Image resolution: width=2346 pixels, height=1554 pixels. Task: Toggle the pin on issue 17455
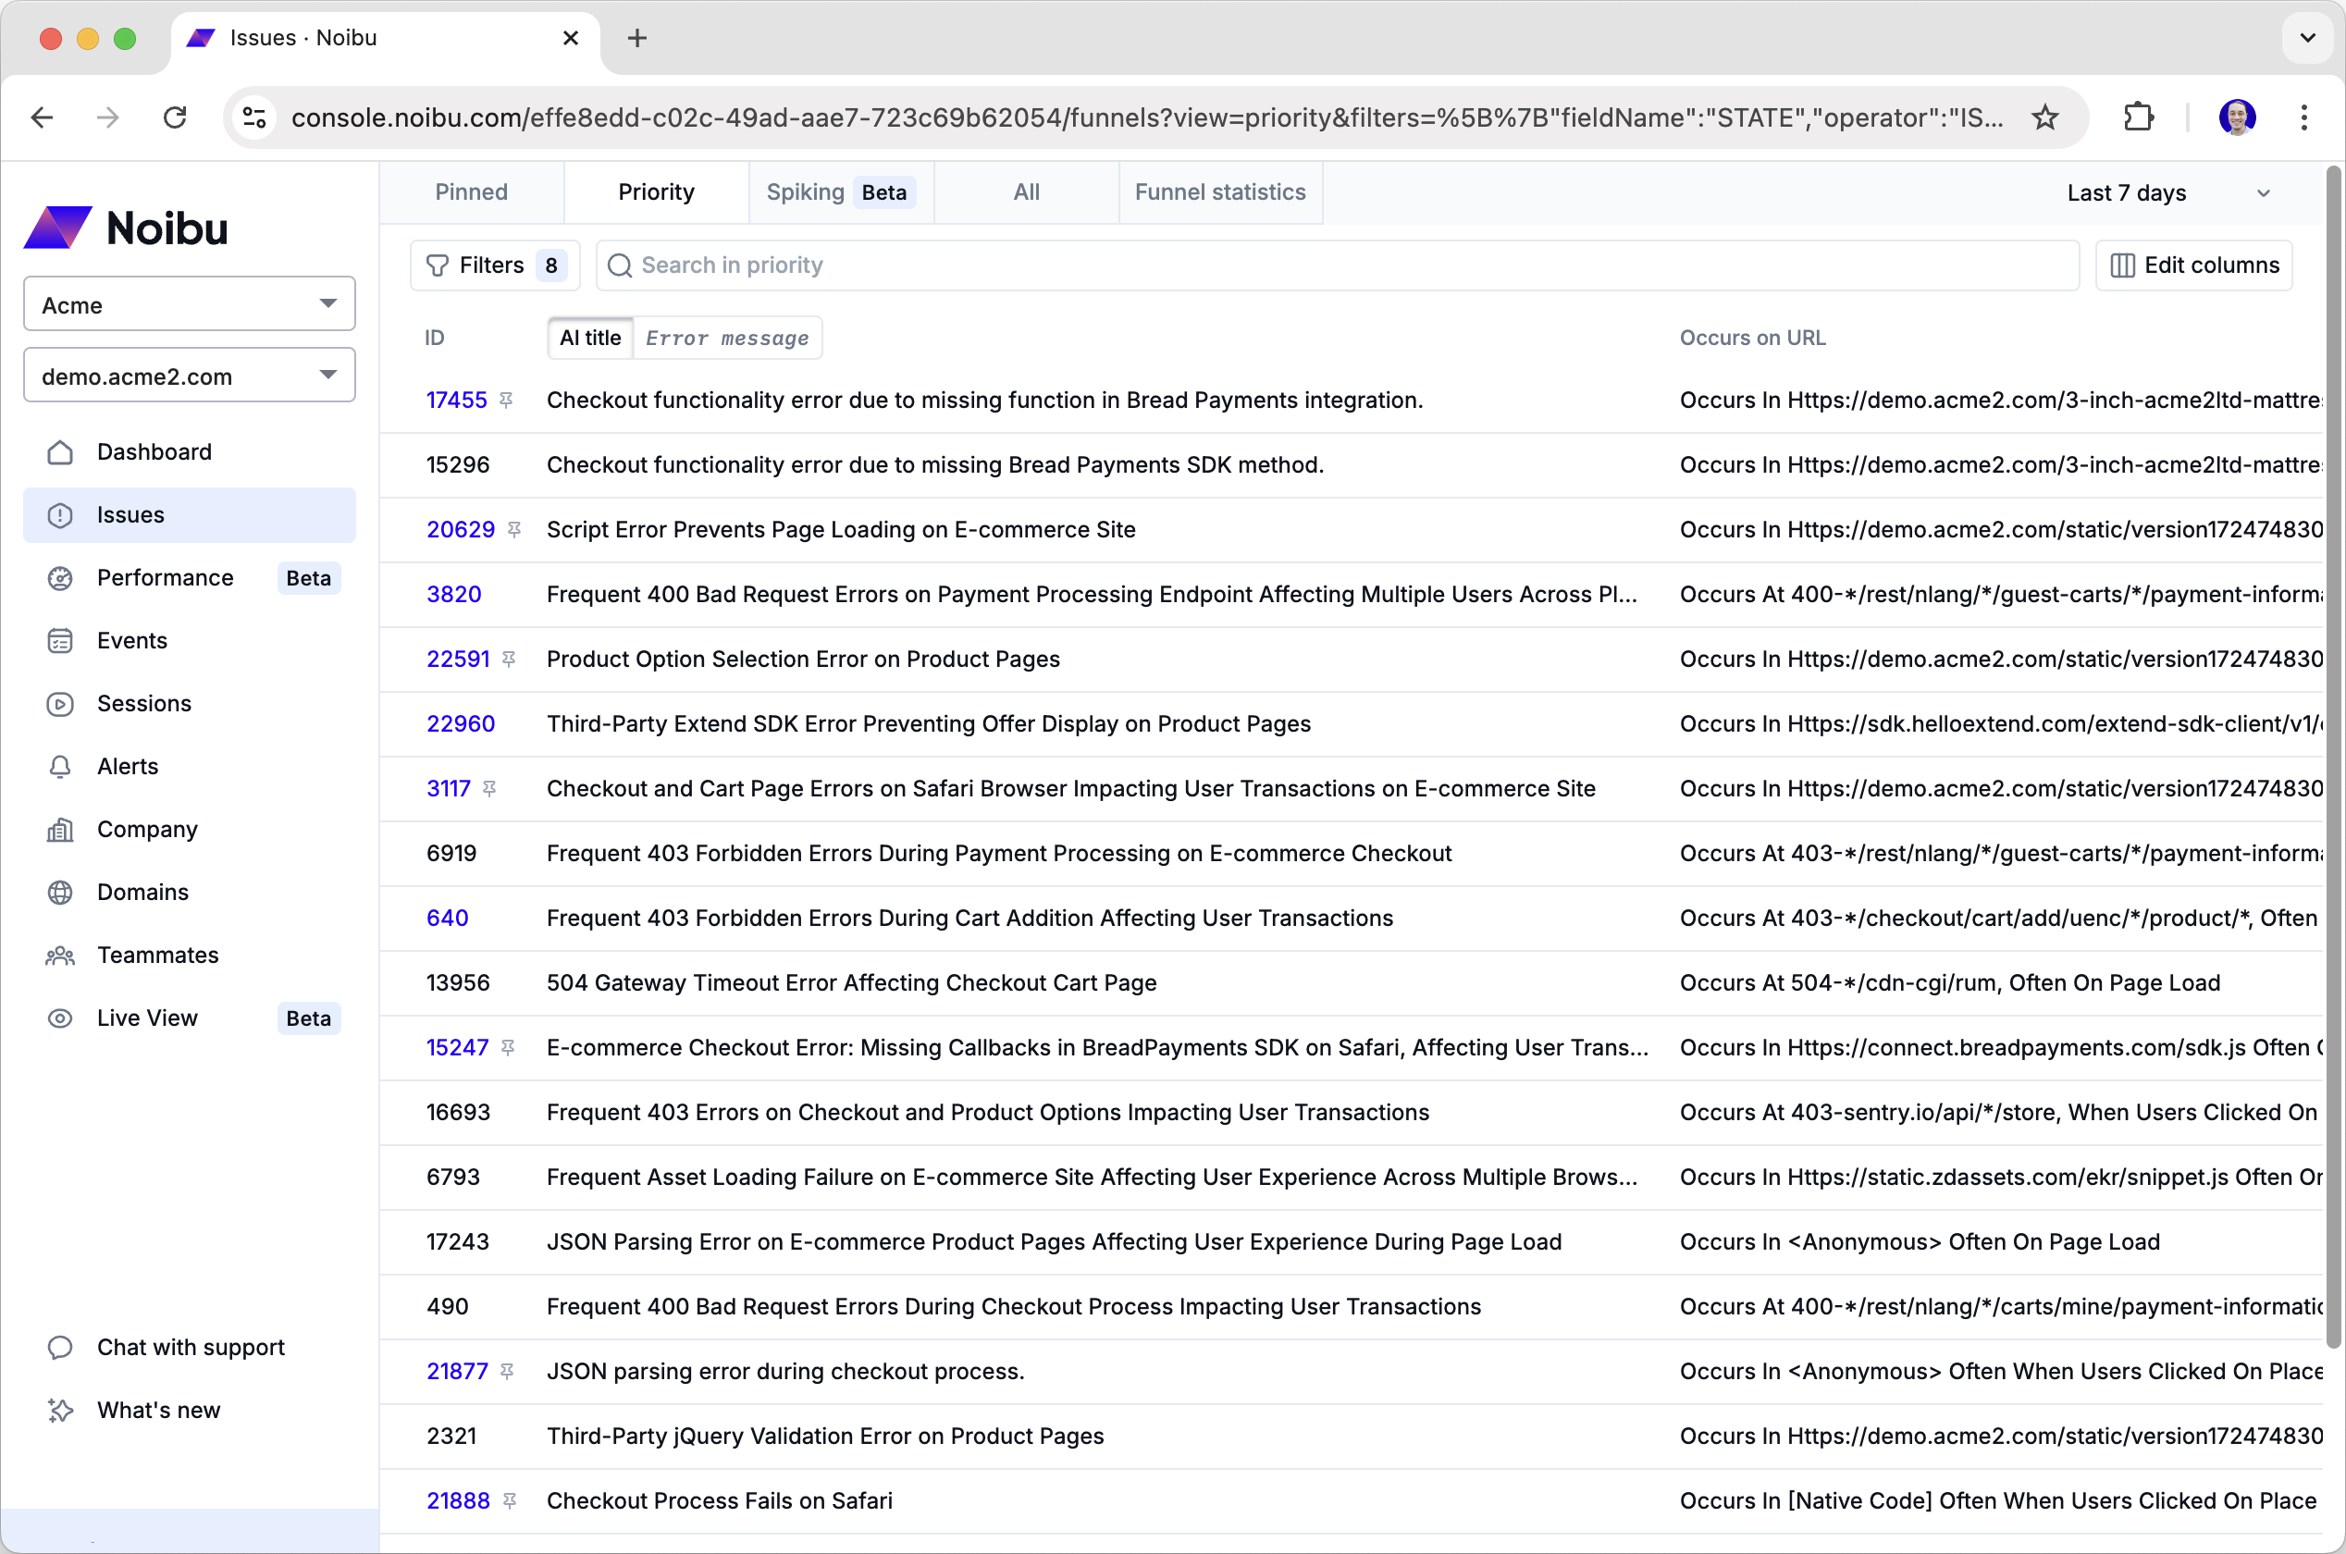click(506, 400)
